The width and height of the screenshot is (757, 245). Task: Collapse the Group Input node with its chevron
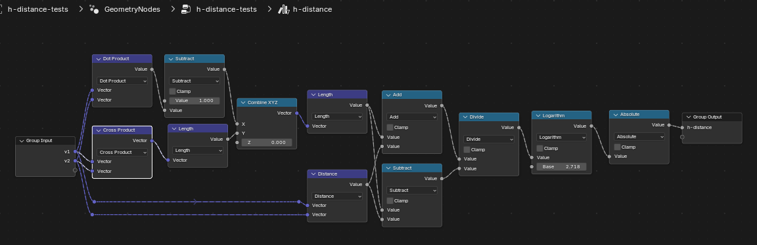[x=22, y=141]
